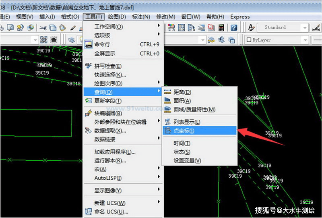Expand the 绘图次序(D) submenu
This screenshot has height=218, width=322.
(123, 83)
